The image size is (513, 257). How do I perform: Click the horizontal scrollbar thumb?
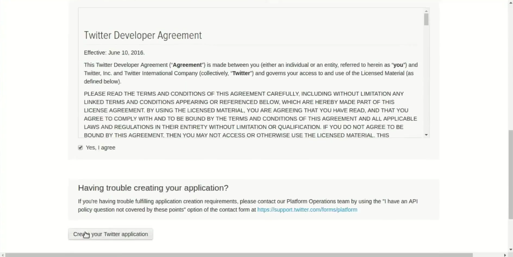pos(239,255)
